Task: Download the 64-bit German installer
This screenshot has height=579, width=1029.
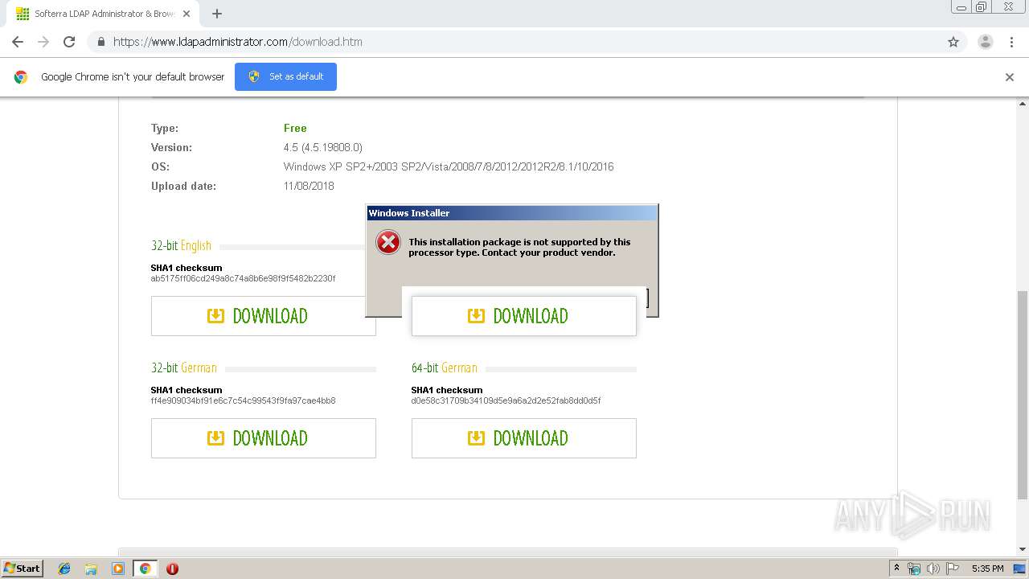Action: click(524, 438)
